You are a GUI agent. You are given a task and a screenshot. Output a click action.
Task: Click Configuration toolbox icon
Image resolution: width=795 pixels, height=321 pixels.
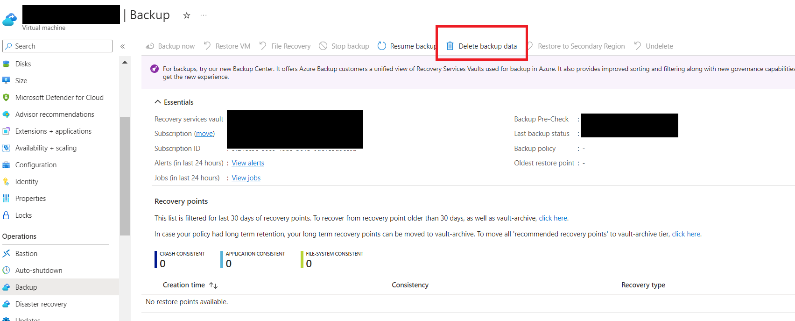(6, 164)
